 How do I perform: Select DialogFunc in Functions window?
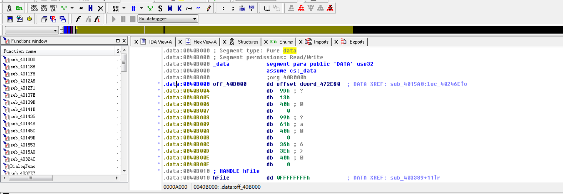[x=23, y=166]
